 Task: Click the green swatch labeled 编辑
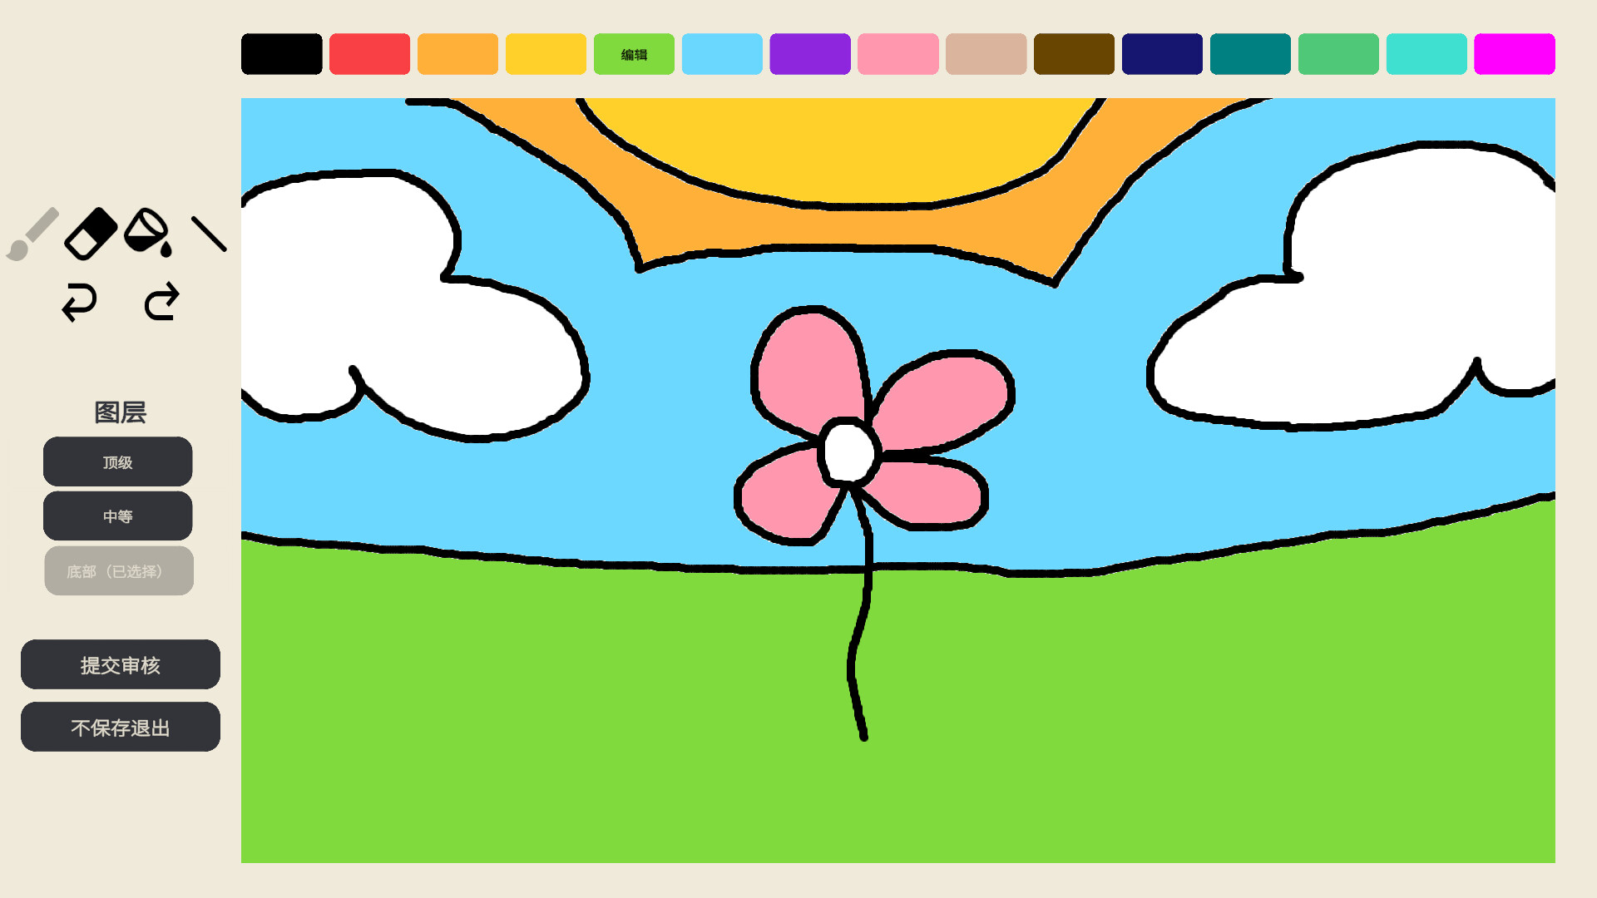point(634,55)
